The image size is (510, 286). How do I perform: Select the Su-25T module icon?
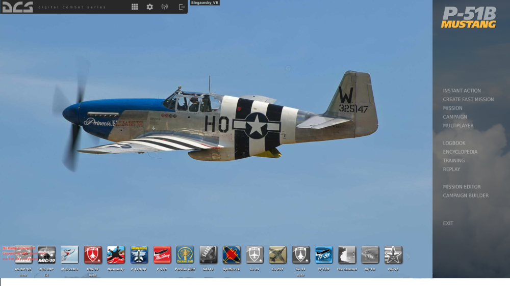[277, 254]
